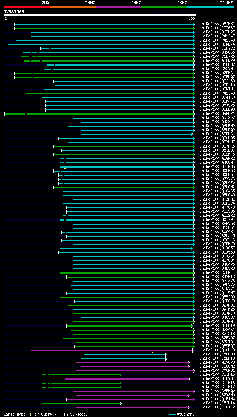Click the UniRef100_B8CBI9 label
This screenshot has height=417, width=237.
[x=217, y=326]
